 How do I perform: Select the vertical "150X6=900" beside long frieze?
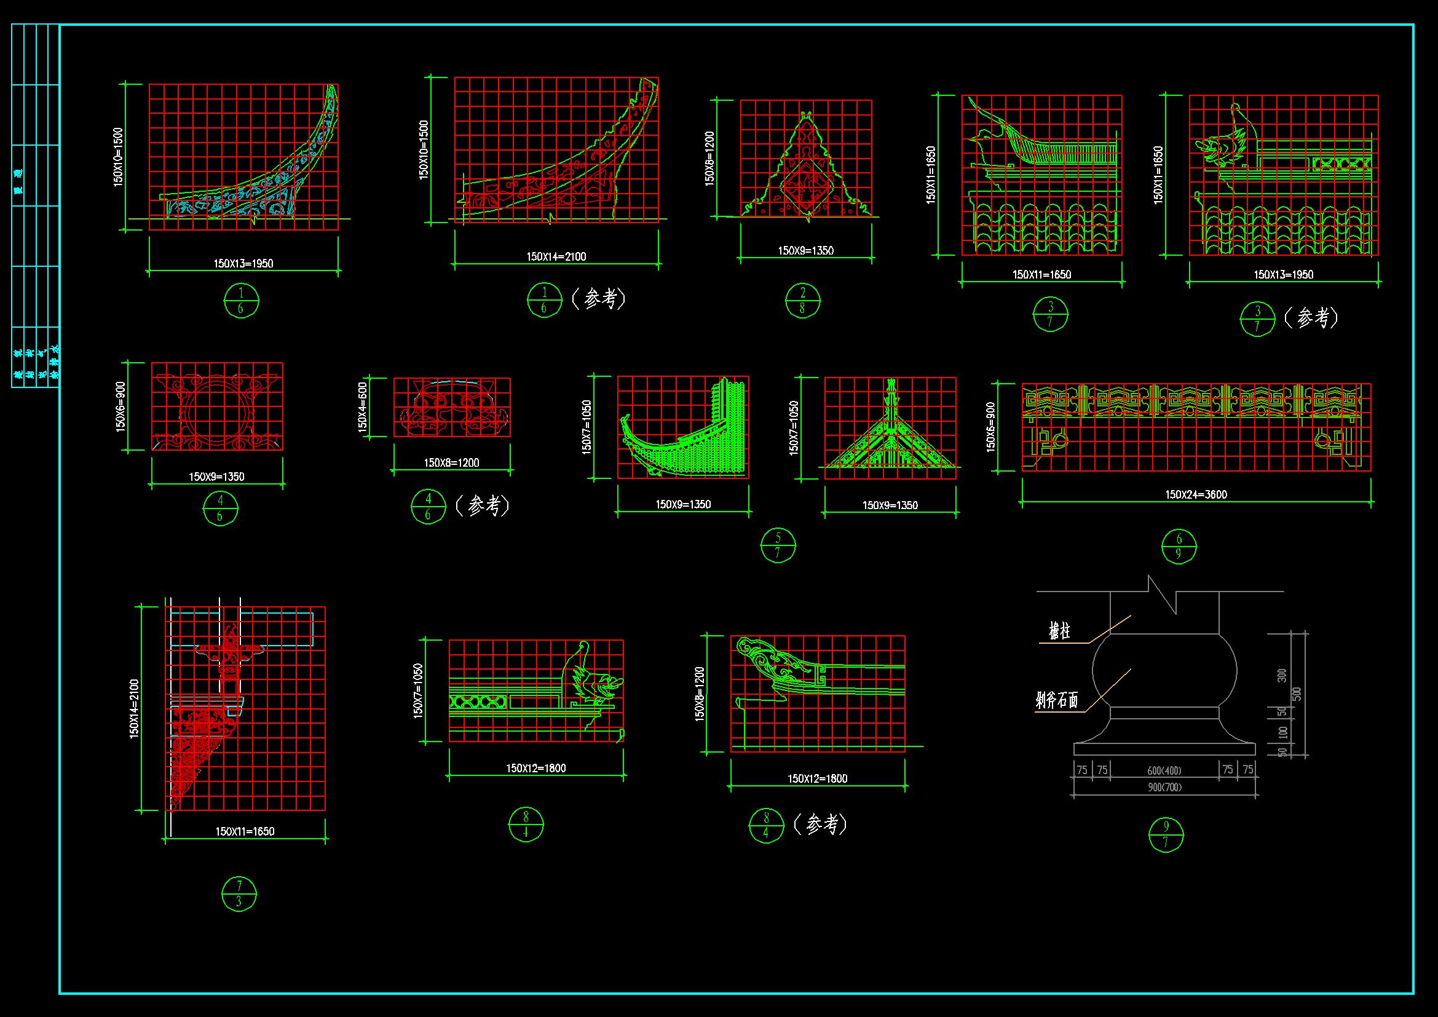click(990, 427)
